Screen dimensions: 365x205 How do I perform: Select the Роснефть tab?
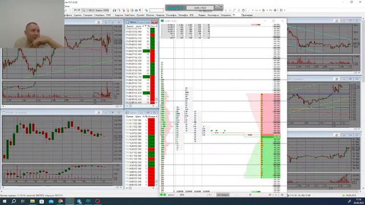(171, 15)
